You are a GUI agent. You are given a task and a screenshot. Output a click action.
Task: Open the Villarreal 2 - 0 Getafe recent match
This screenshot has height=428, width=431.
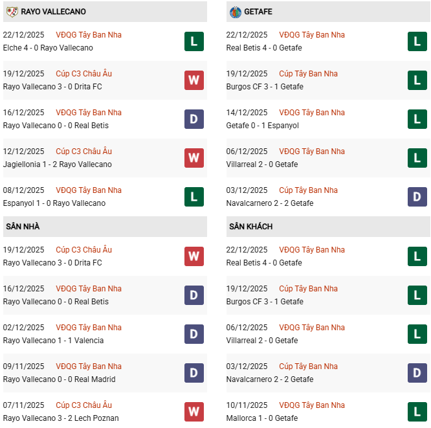tap(262, 164)
